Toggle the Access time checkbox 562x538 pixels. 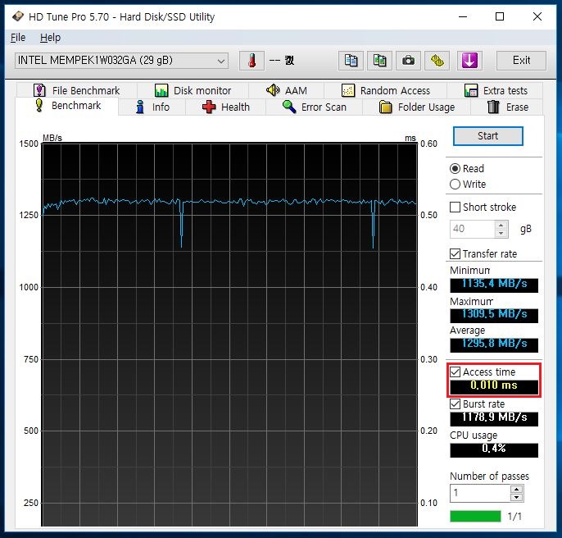(x=455, y=372)
